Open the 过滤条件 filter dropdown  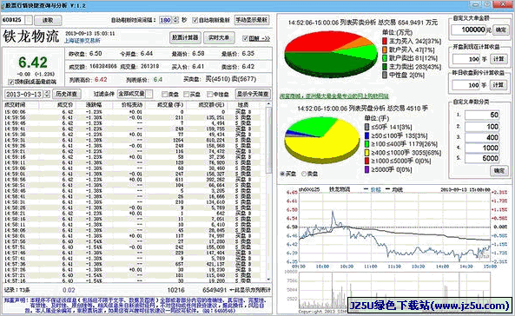tap(135, 94)
